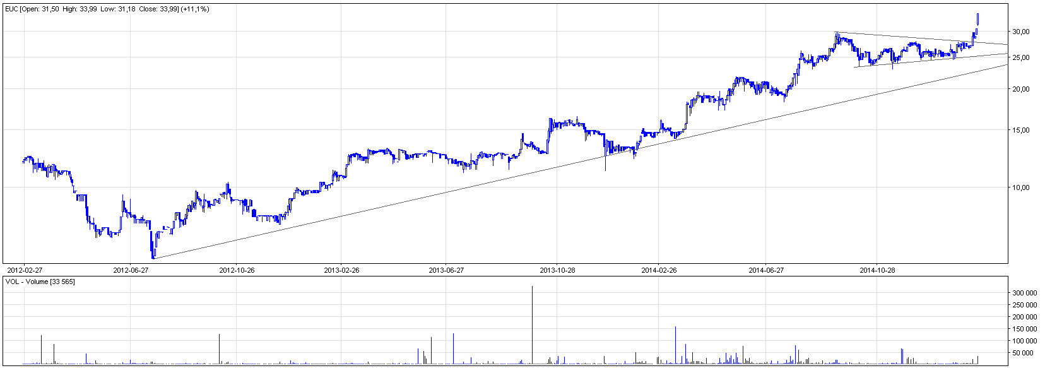Select the 2013-10-28 date axis label

pyautogui.click(x=557, y=270)
